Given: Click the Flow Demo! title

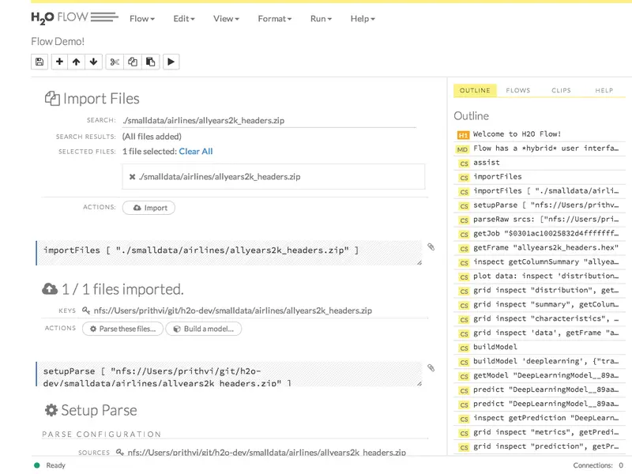Looking at the screenshot, I should (x=58, y=41).
